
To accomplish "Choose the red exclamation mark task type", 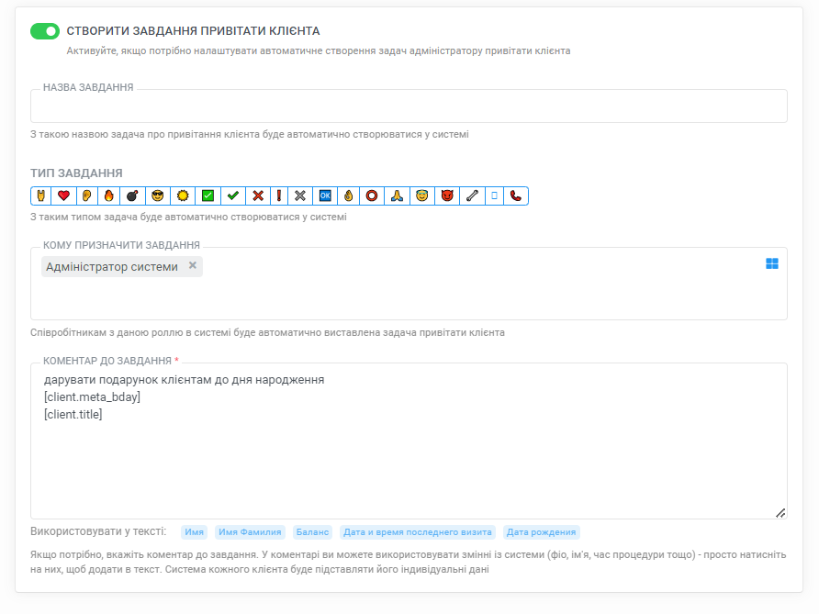I will tap(279, 195).
